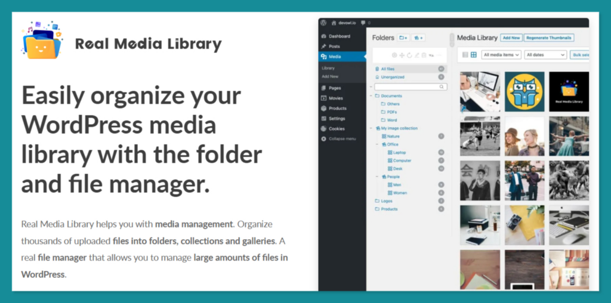
Task: Open the vintage camera on yellow thumbnail
Action: [x=524, y=225]
